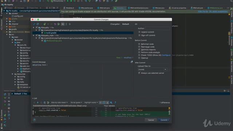
Task: Click the collapse all icon in commit toolbar
Action: coord(70,24)
